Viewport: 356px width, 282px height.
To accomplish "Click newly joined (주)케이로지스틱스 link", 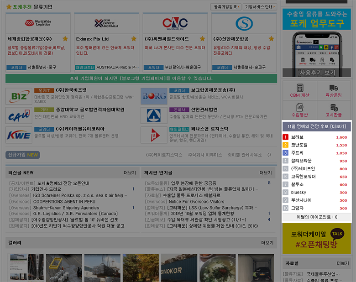I will (164, 155).
